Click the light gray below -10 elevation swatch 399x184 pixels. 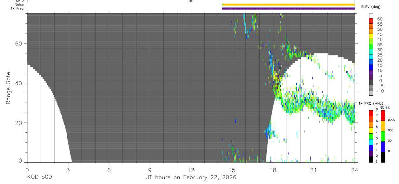pos(371,92)
